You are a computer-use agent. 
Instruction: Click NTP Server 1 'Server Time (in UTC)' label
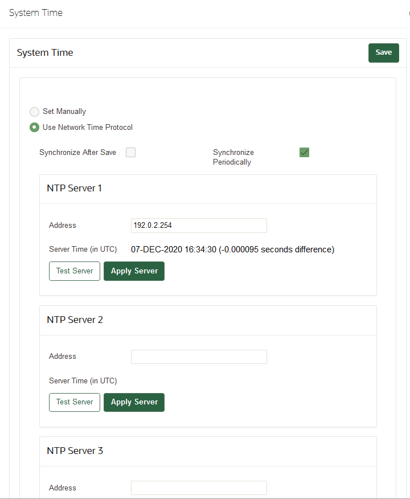pos(83,249)
